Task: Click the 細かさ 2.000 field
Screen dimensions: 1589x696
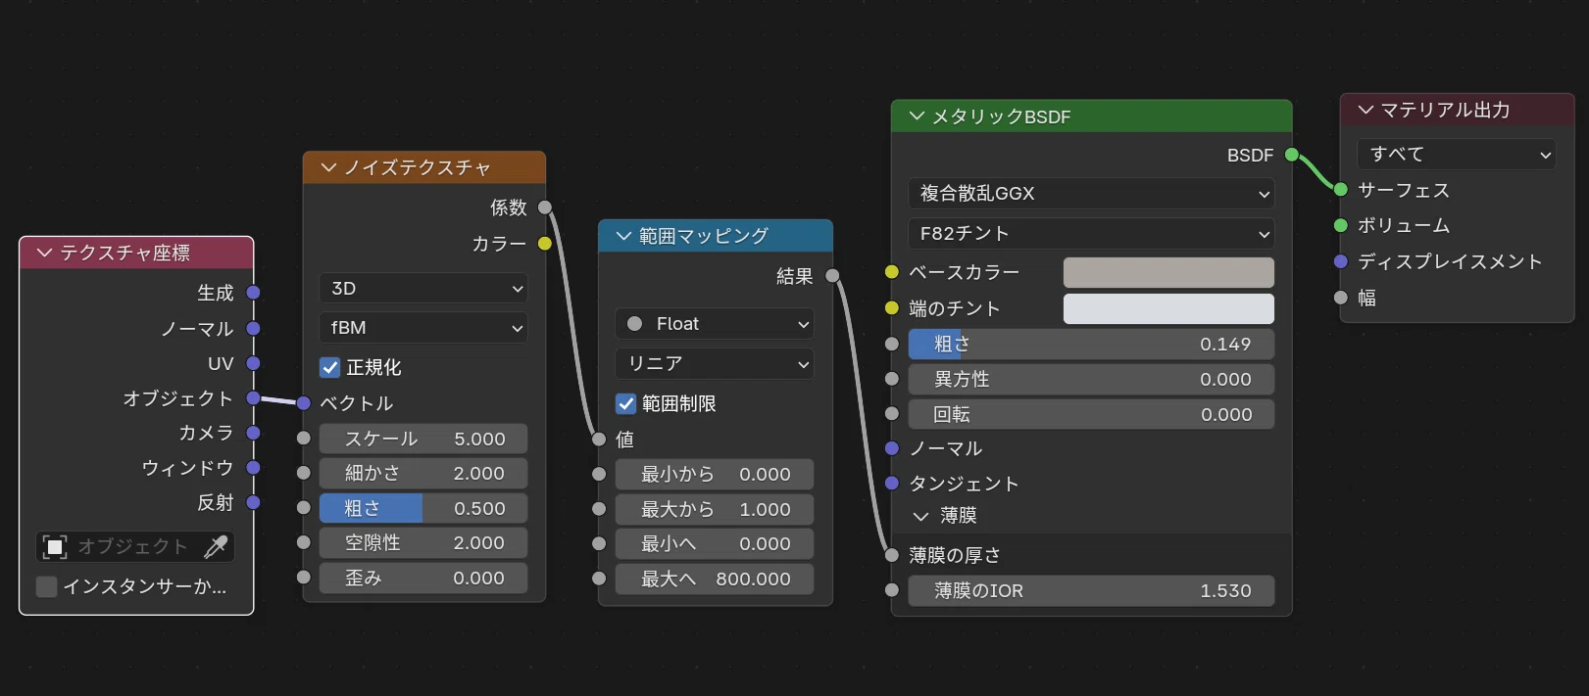Action: click(x=423, y=473)
